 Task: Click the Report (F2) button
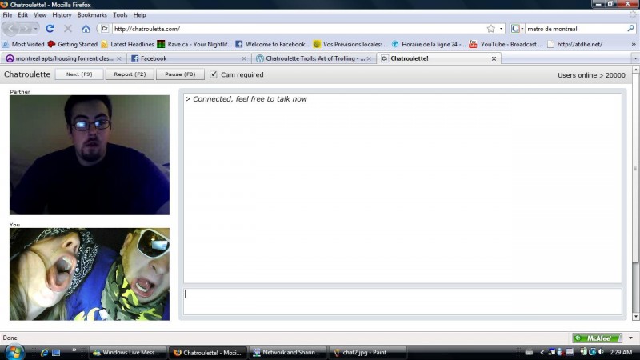click(x=130, y=74)
